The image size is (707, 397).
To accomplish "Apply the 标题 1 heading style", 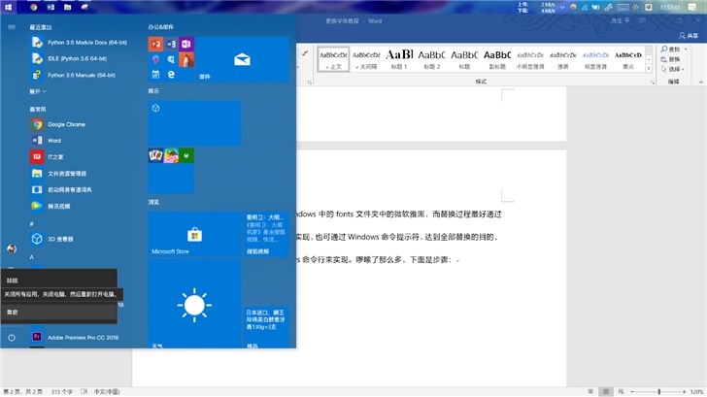I will (x=399, y=59).
